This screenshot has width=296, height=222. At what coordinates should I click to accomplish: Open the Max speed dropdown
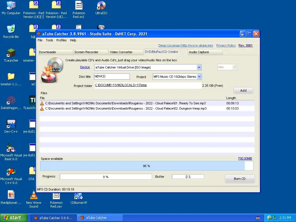(227, 67)
